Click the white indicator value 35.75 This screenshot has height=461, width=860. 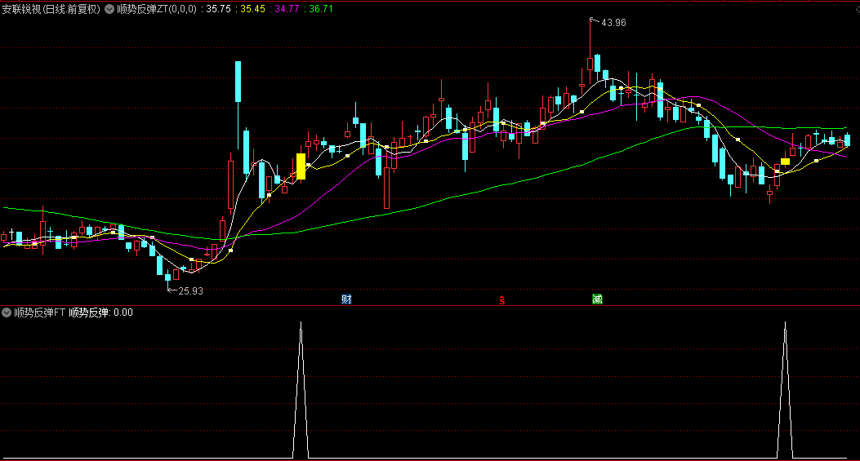click(218, 9)
